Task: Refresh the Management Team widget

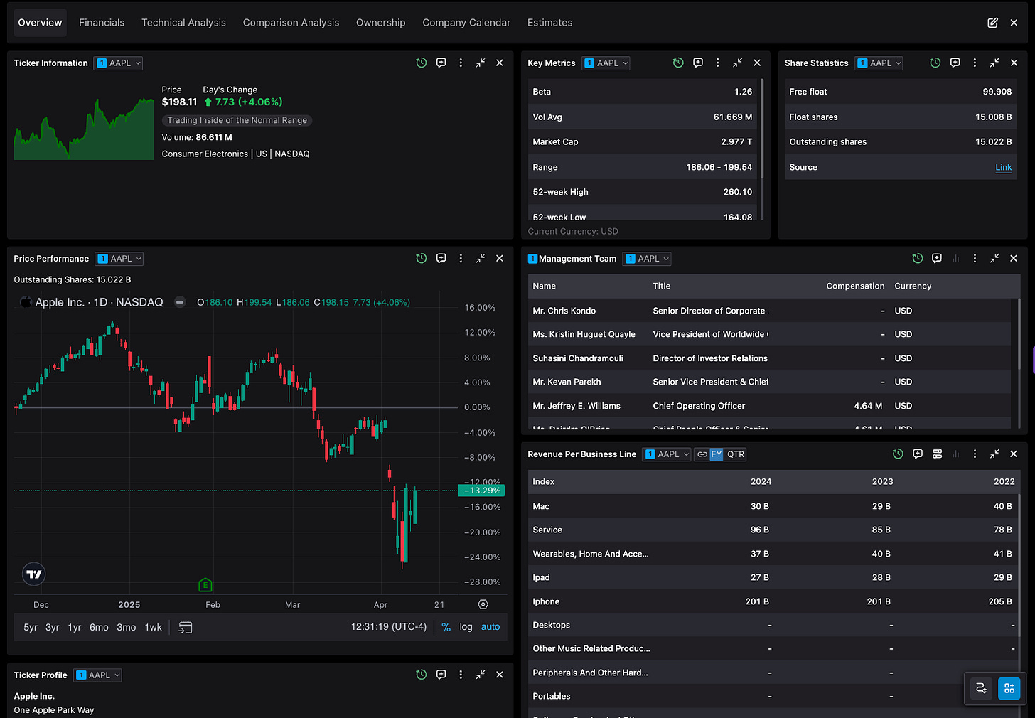Action: pyautogui.click(x=918, y=258)
